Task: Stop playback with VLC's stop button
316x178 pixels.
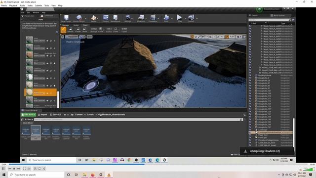Action: 14,169
